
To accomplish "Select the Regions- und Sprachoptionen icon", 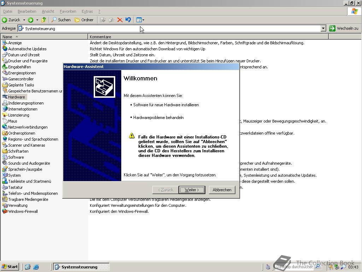I will click(5, 139).
